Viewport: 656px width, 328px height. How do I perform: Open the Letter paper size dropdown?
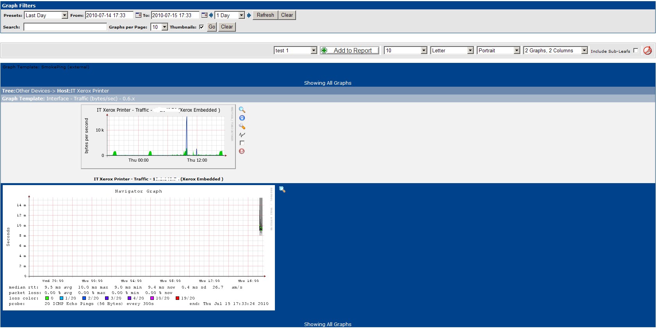(x=452, y=50)
